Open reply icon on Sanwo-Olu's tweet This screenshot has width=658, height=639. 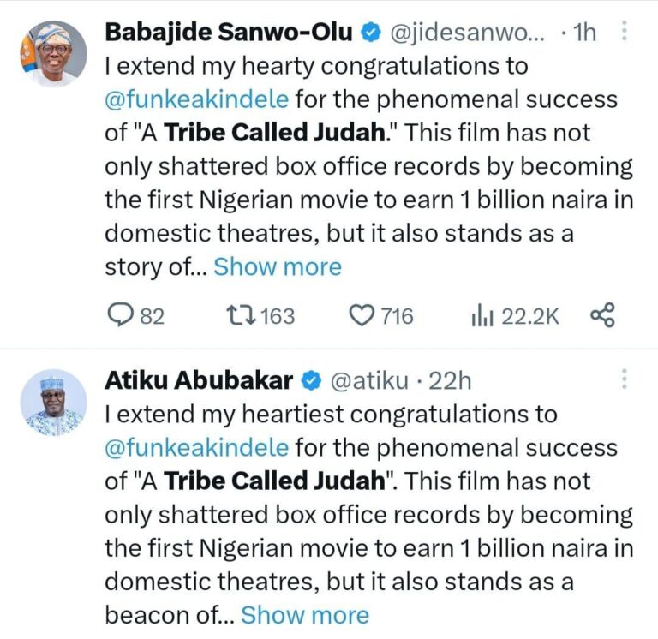(x=119, y=315)
